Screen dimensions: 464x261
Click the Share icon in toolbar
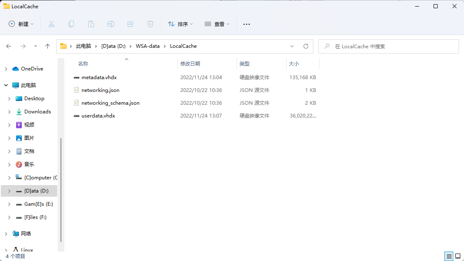[131, 24]
